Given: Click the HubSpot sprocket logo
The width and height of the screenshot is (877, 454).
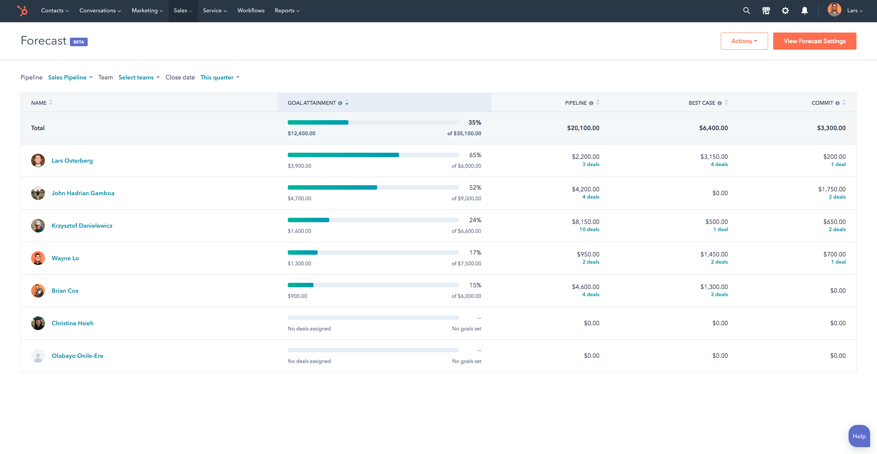Looking at the screenshot, I should pyautogui.click(x=23, y=11).
